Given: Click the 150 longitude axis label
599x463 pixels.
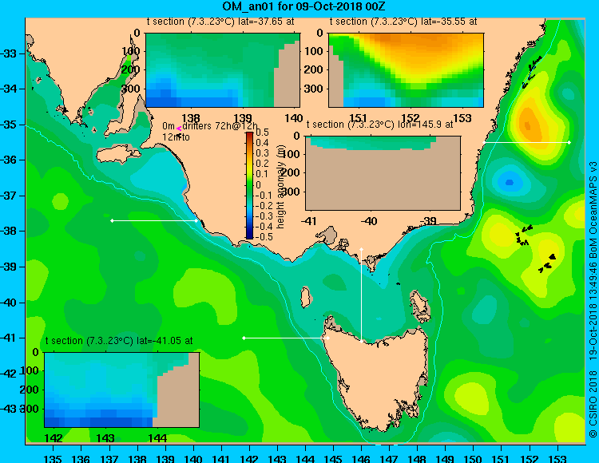Looking at the screenshot, I should [473, 458].
